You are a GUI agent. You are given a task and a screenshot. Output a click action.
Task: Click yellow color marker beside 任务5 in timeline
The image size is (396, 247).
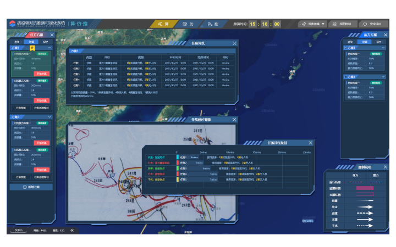coord(178,179)
